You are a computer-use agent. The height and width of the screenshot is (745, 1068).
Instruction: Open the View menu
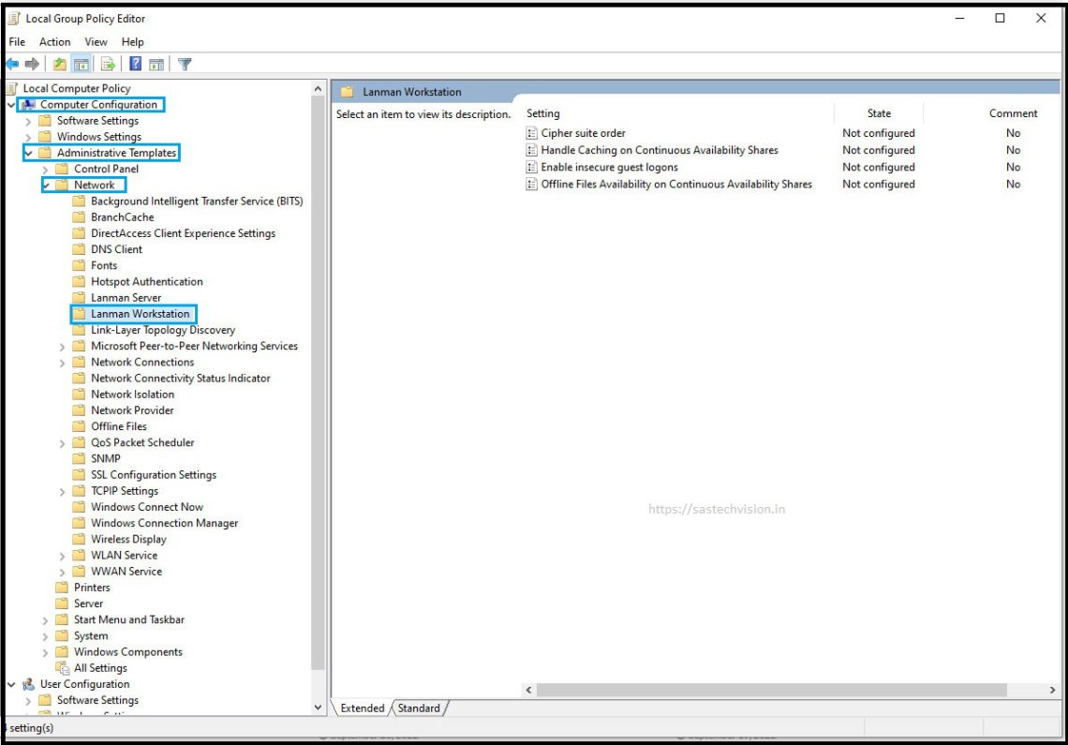click(x=96, y=41)
